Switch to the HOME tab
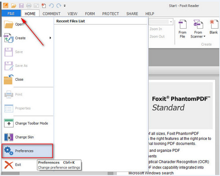The image size is (220, 176). [30, 14]
